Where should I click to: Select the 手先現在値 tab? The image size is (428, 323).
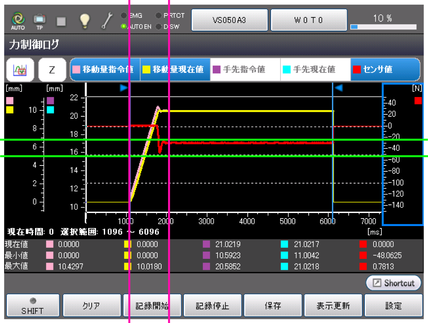315,70
